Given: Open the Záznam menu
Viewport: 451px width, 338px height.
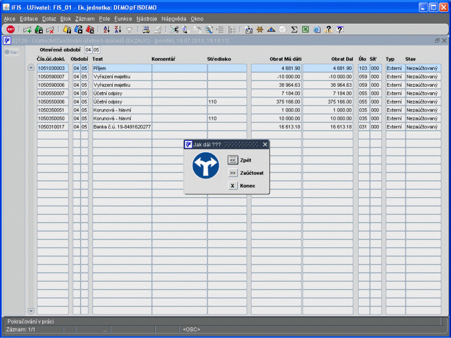Looking at the screenshot, I should coord(85,19).
